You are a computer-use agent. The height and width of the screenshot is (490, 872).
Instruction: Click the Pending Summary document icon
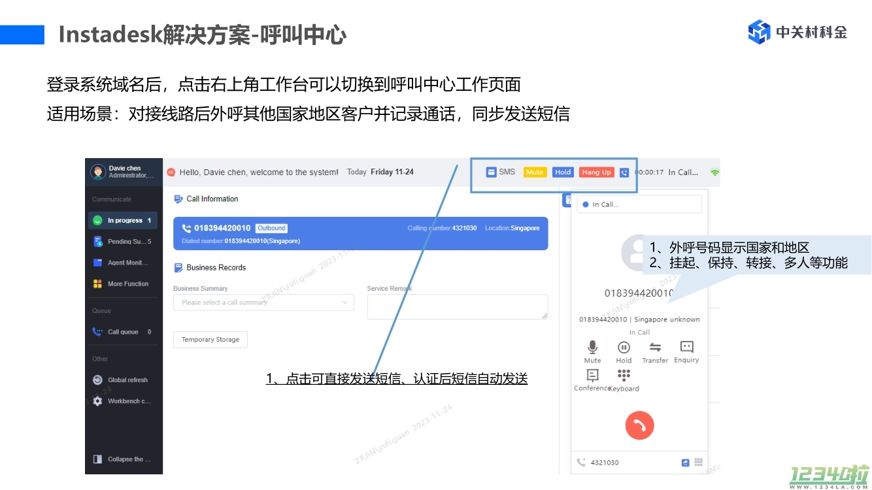tap(97, 242)
